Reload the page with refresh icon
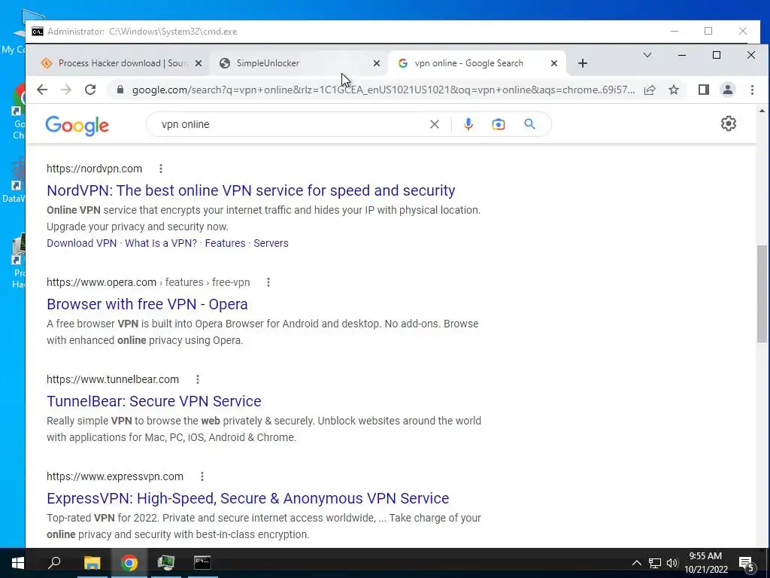The height and width of the screenshot is (578, 770). point(90,90)
